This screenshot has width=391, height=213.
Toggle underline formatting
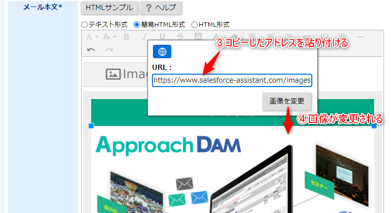(162, 37)
